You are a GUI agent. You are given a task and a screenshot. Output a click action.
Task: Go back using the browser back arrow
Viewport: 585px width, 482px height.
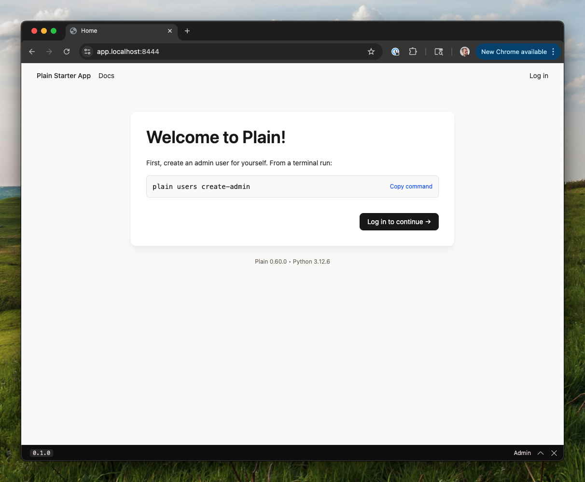(32, 52)
